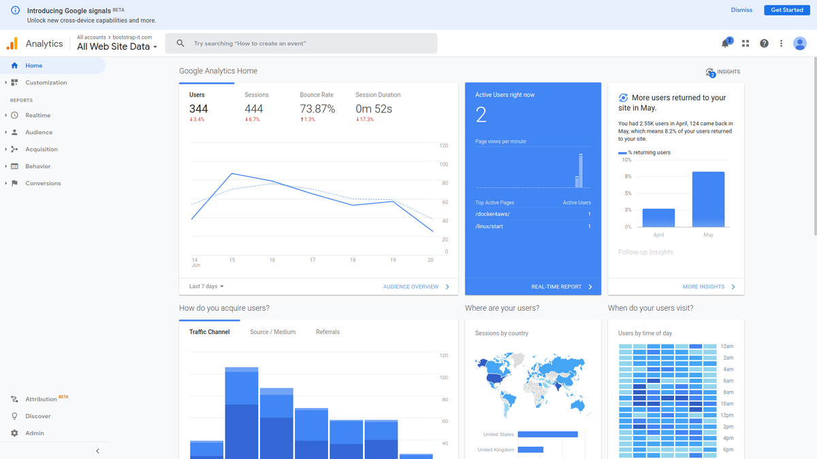The height and width of the screenshot is (459, 817).
Task: Click the Customization dashboard icon
Action: coord(14,82)
